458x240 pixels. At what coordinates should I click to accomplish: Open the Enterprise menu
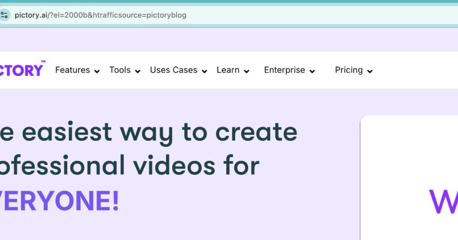click(284, 70)
